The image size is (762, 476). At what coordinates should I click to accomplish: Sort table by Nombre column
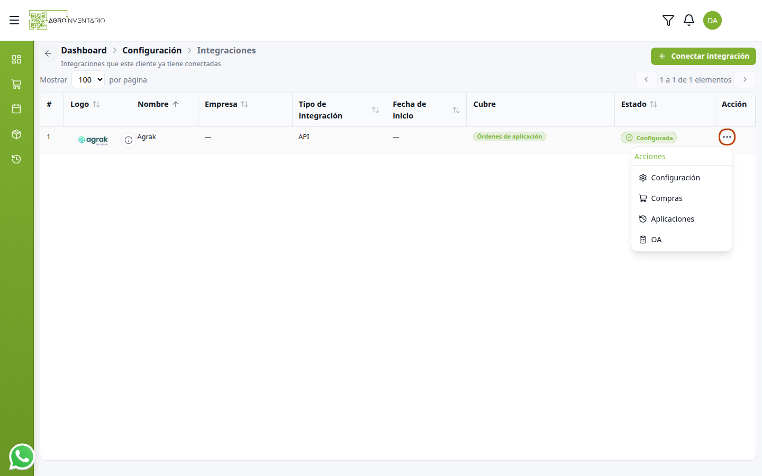(176, 104)
